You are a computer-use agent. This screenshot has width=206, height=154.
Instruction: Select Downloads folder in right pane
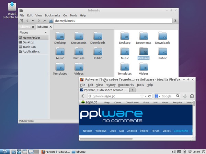tap(162, 38)
